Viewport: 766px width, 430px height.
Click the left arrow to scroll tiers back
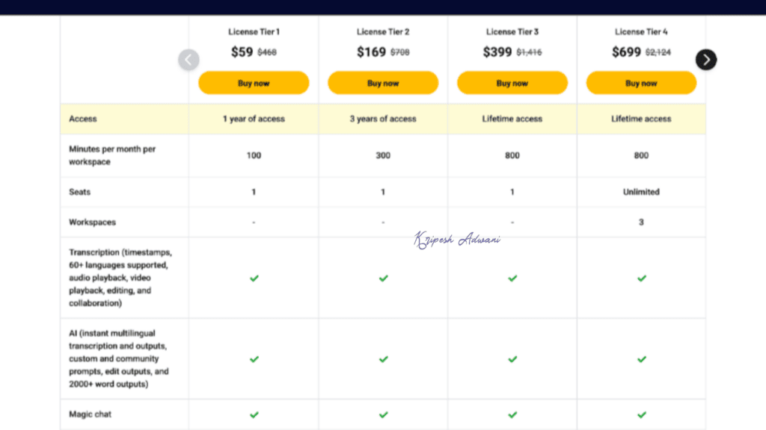tap(189, 60)
